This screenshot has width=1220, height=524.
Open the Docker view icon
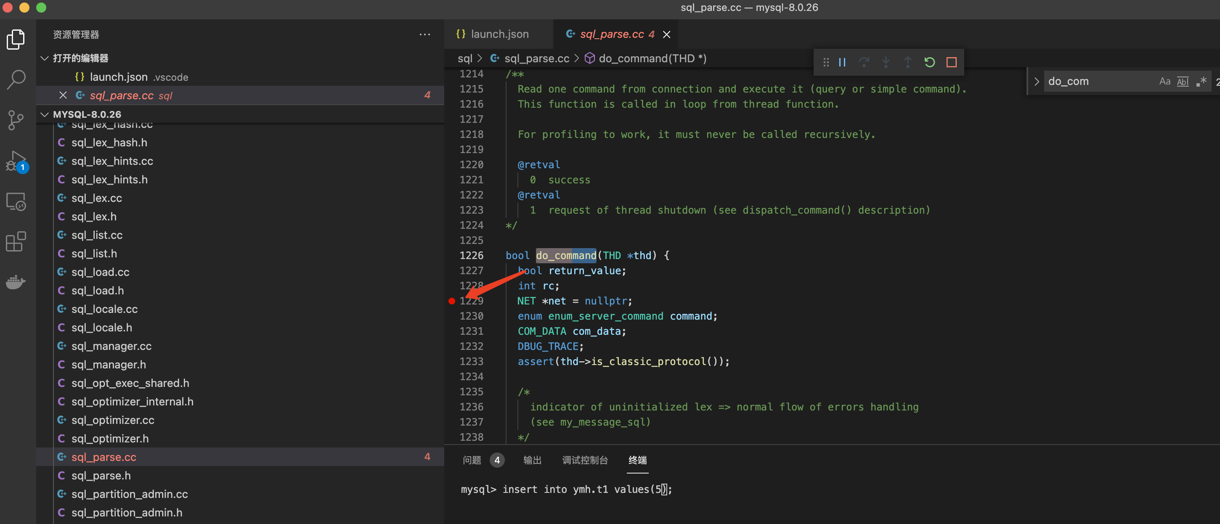tap(16, 282)
